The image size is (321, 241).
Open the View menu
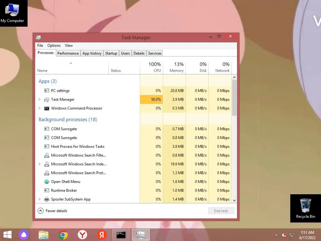tap(69, 46)
